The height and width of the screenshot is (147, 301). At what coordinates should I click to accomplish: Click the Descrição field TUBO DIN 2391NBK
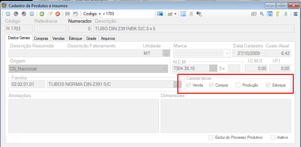[x=194, y=29]
